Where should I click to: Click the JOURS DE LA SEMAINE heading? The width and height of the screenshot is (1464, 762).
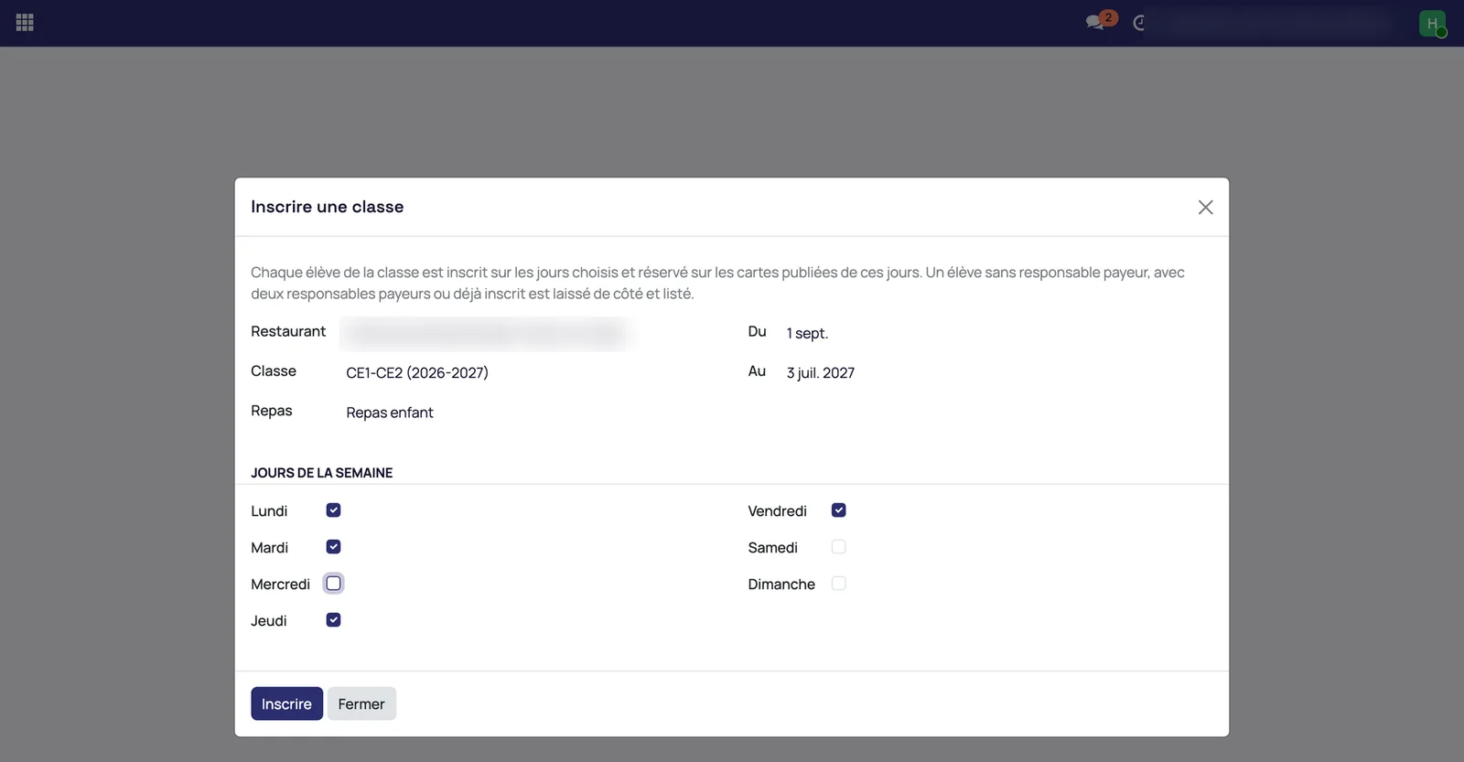[x=321, y=473]
